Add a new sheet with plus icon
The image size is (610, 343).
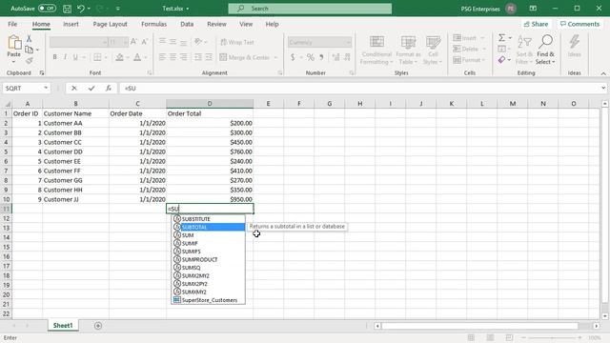(98, 326)
